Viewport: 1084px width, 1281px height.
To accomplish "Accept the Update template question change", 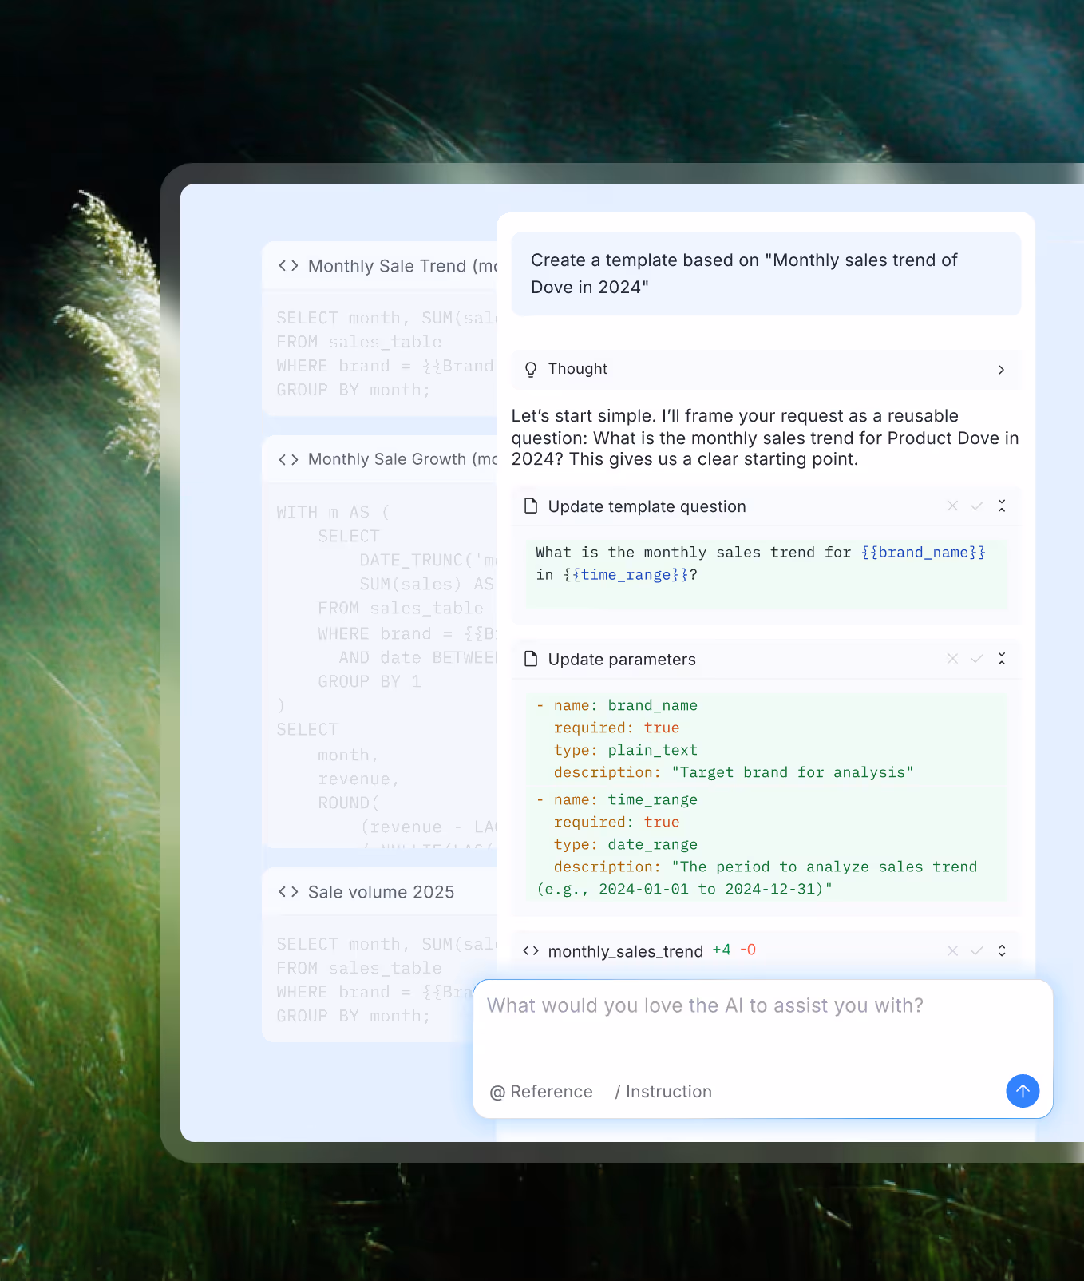I will 977,506.
